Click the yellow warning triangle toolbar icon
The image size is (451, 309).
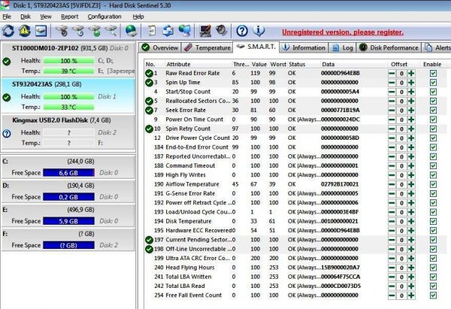point(25,31)
